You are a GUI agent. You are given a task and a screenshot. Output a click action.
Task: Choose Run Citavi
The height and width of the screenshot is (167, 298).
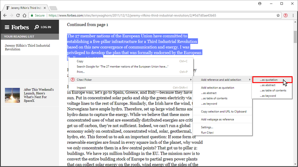click(x=222, y=132)
